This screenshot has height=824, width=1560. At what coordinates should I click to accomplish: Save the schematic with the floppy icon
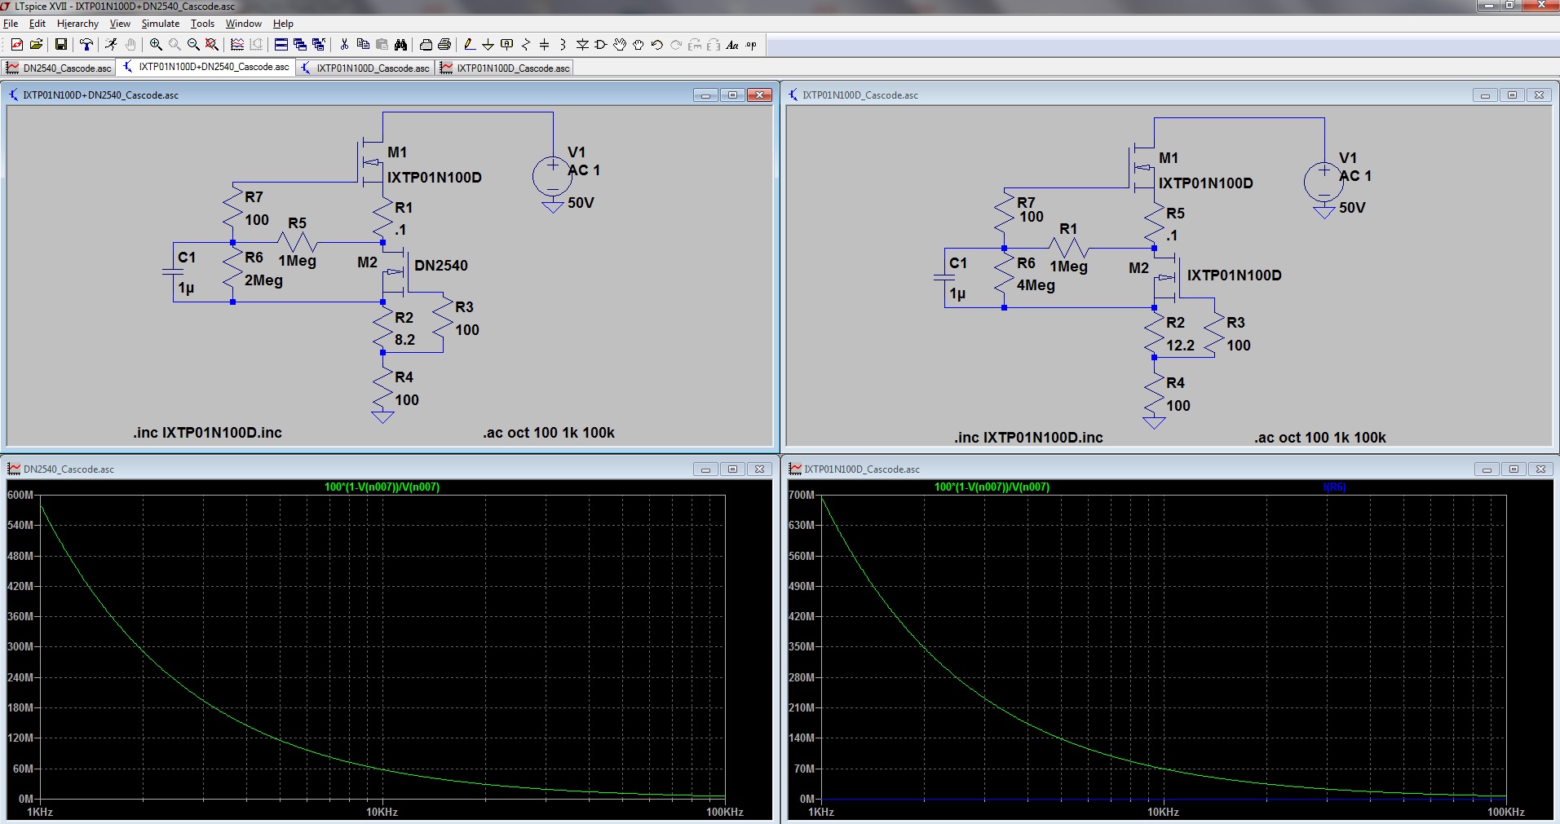[61, 45]
